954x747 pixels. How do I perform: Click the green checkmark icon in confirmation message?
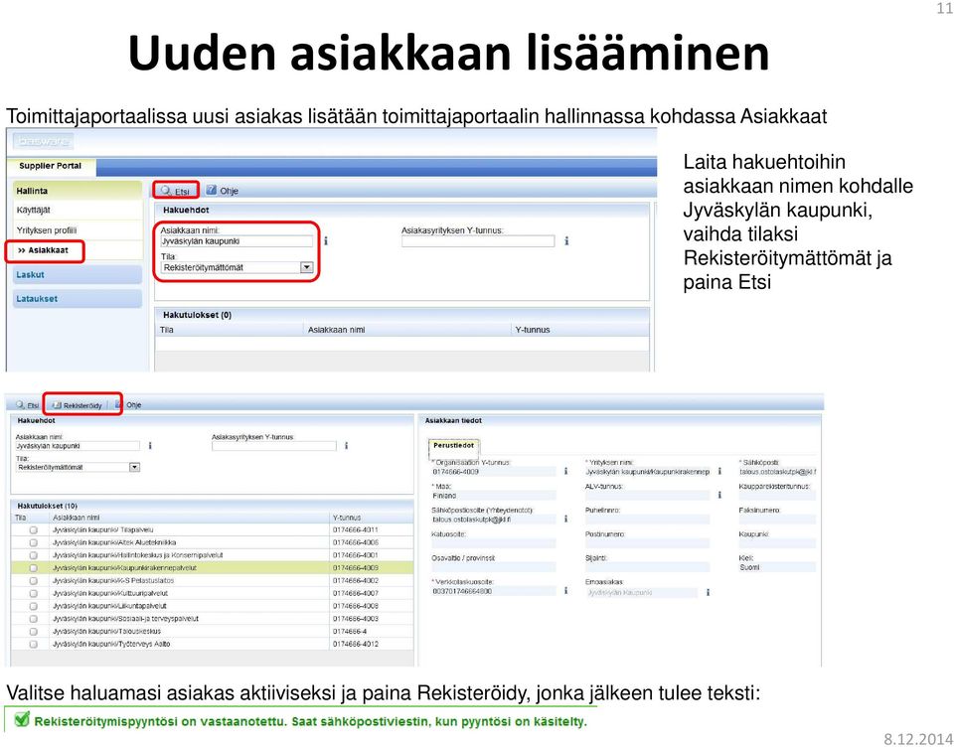point(21,719)
